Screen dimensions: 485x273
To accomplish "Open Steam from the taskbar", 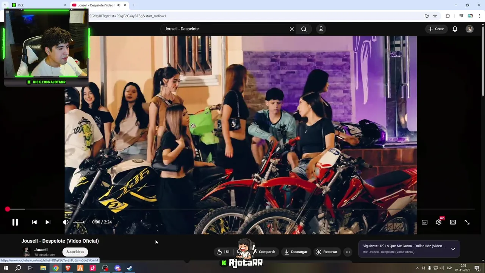I will (x=130, y=268).
